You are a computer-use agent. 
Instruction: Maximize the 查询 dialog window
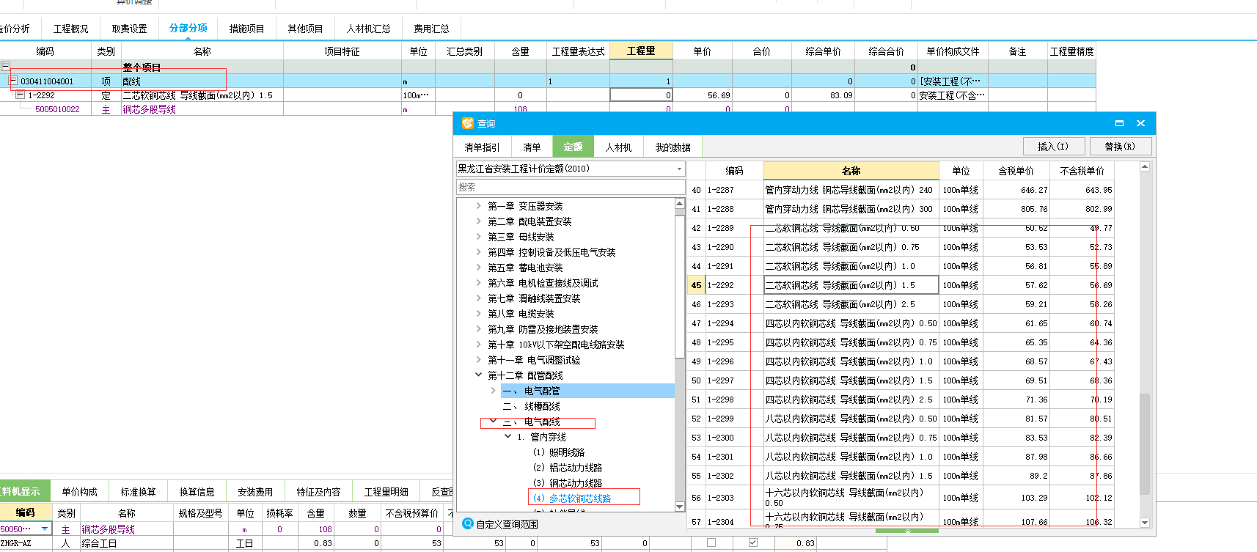click(x=1119, y=123)
